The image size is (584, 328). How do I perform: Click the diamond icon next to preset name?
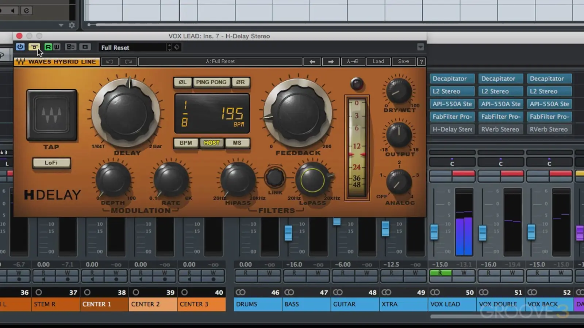coord(177,47)
